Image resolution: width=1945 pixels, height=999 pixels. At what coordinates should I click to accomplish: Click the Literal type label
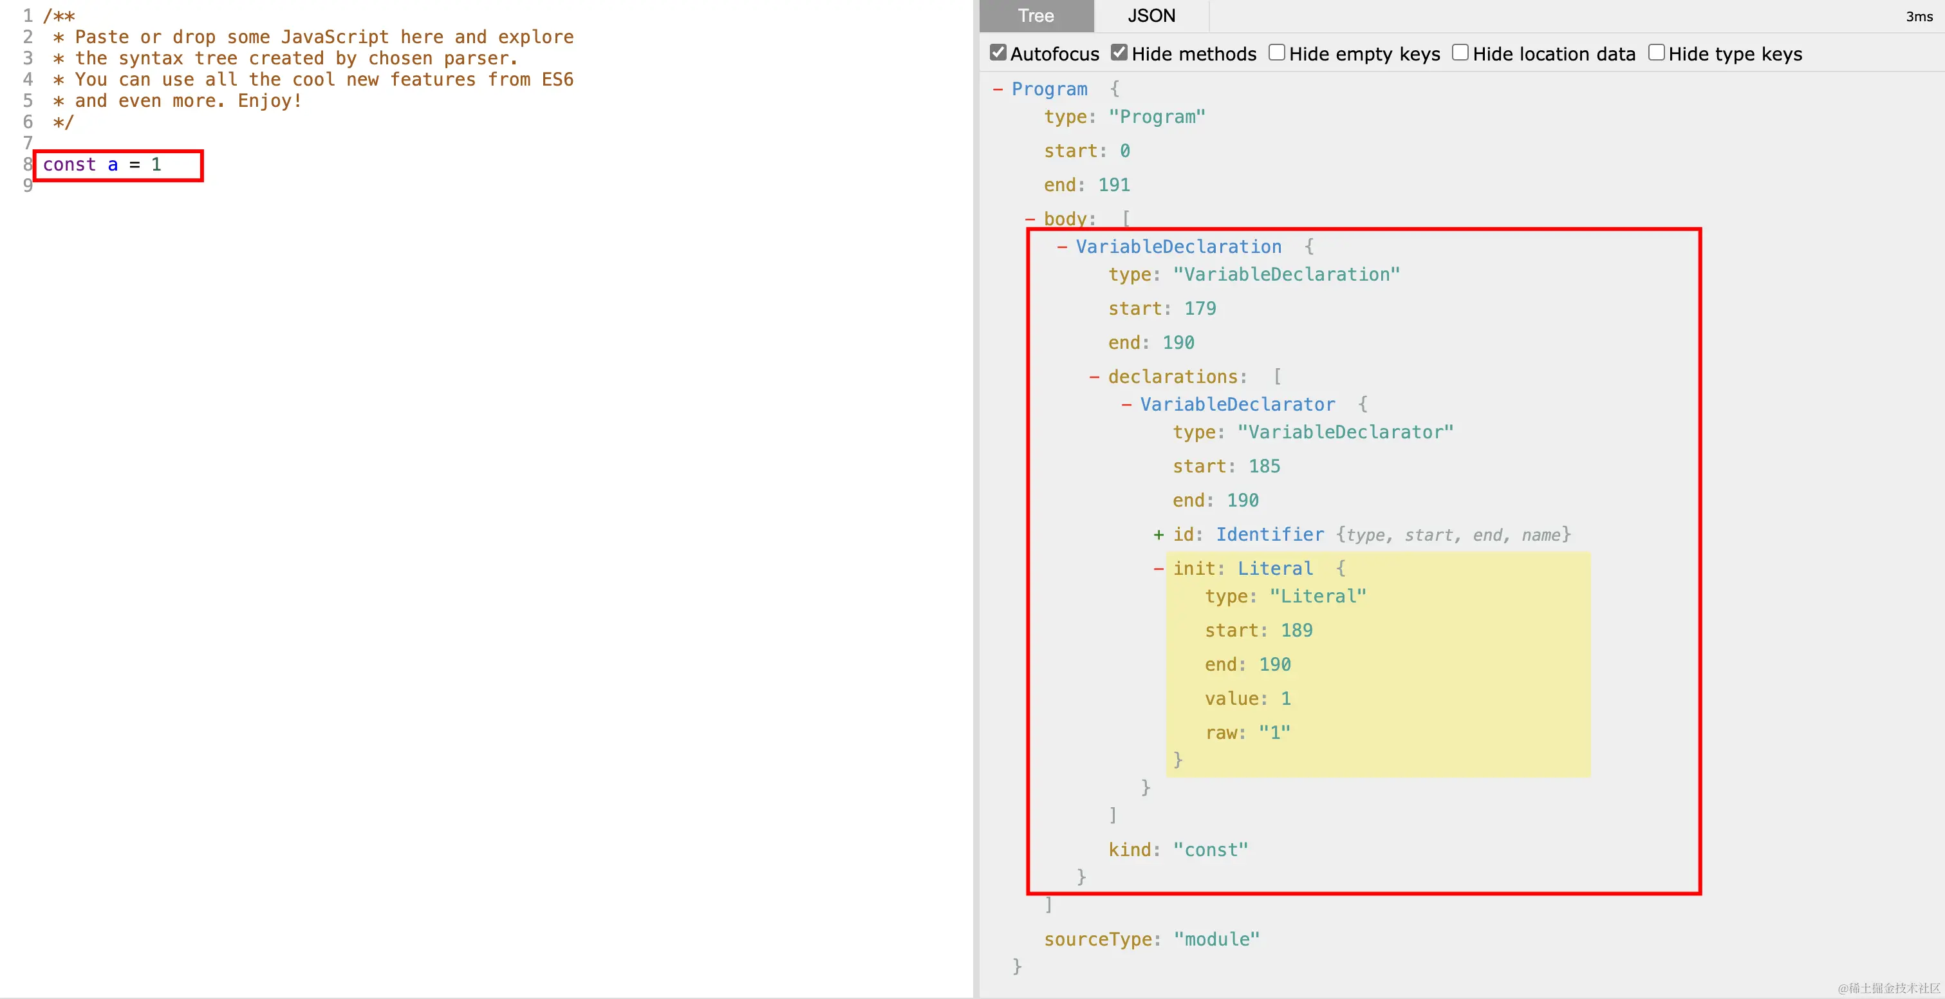1274,568
